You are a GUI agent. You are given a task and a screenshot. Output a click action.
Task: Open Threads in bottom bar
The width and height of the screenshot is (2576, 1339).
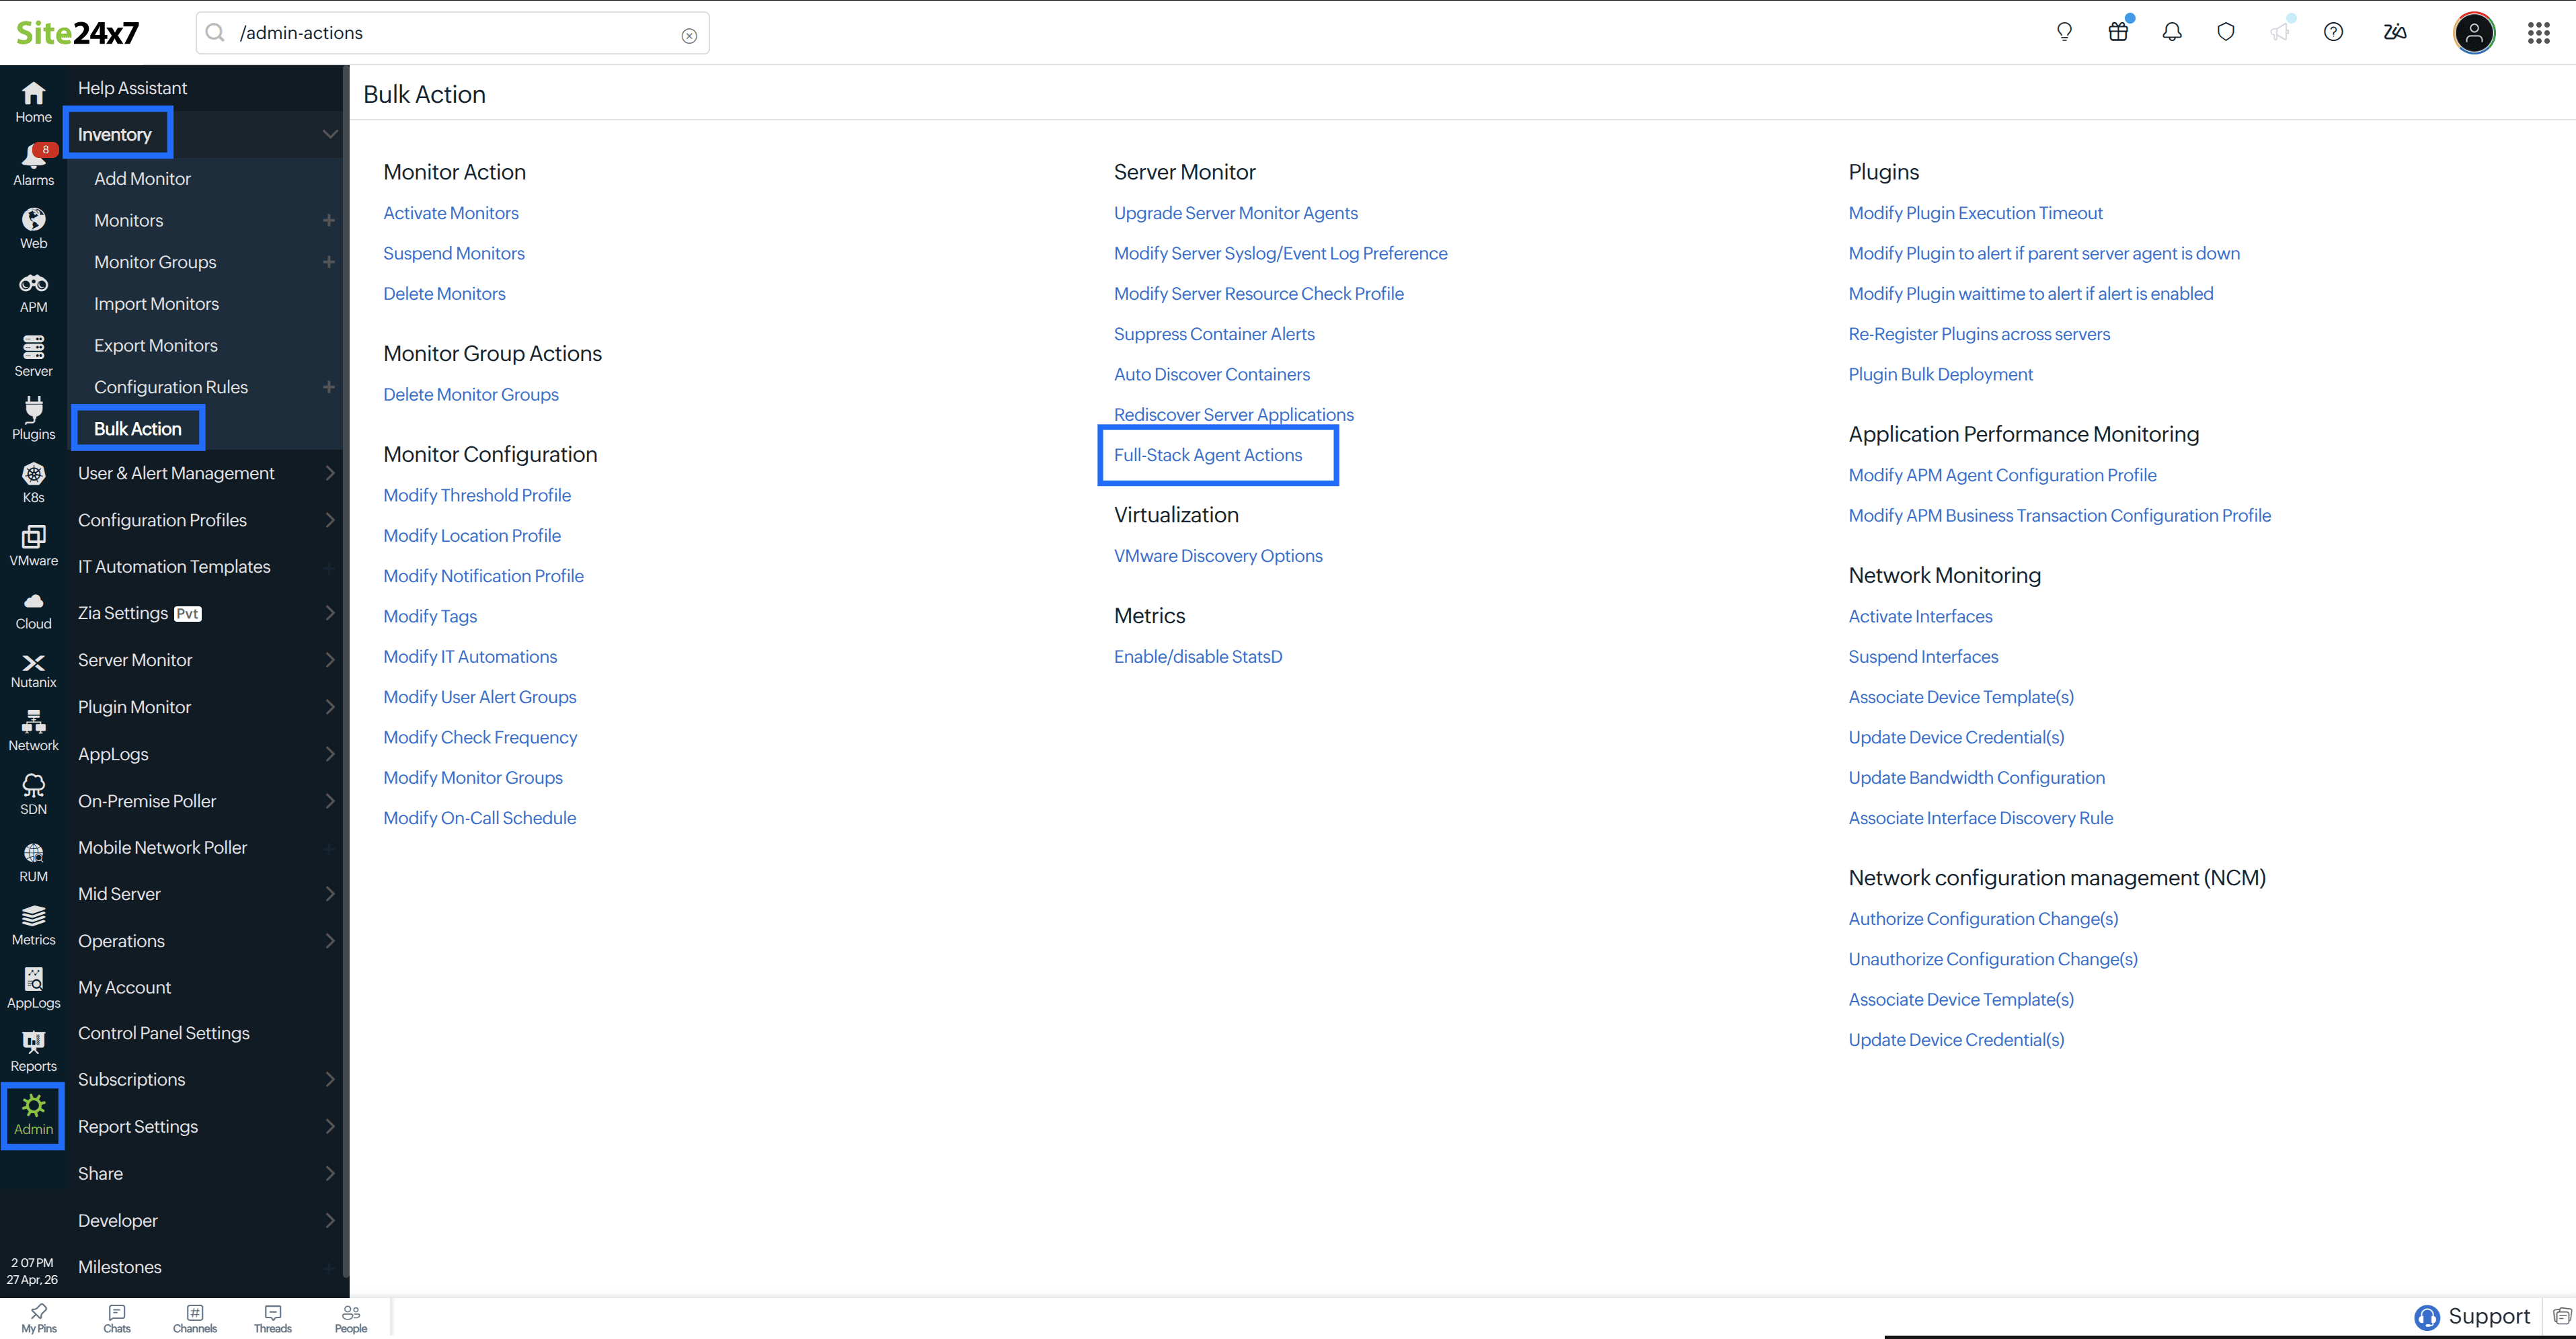point(273,1318)
